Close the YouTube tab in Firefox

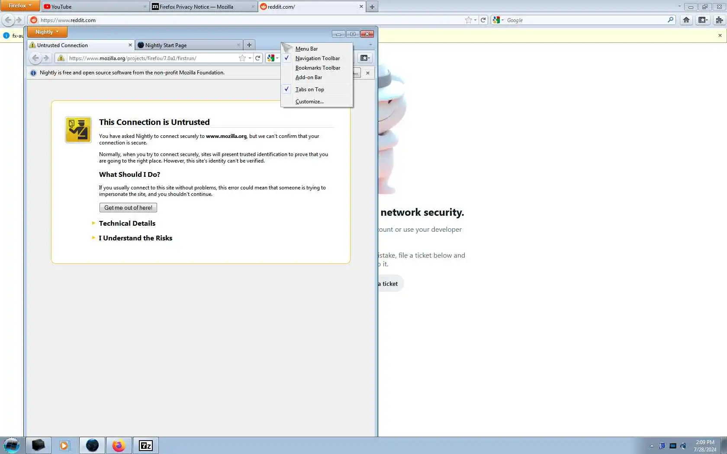tap(145, 6)
